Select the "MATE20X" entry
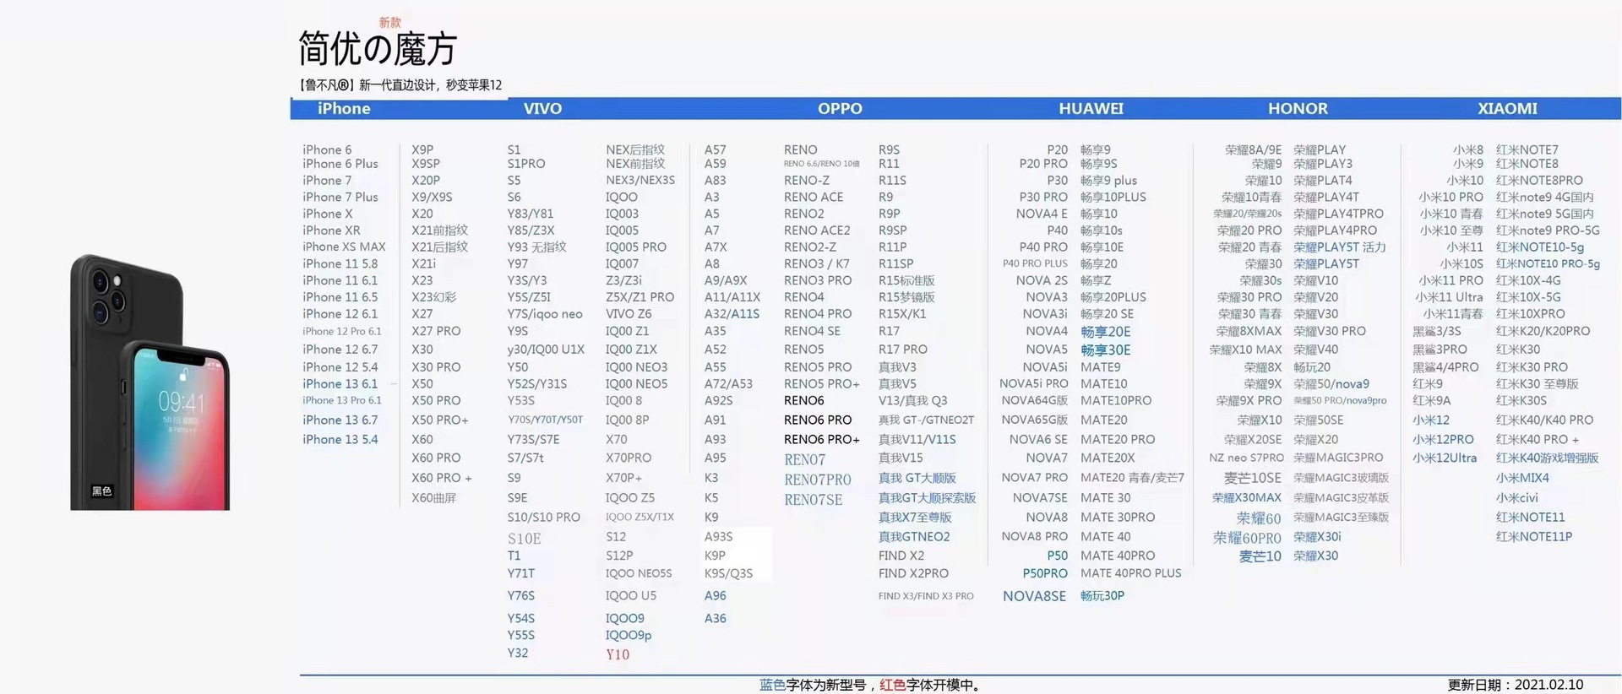The height and width of the screenshot is (694, 1622). click(x=1108, y=458)
